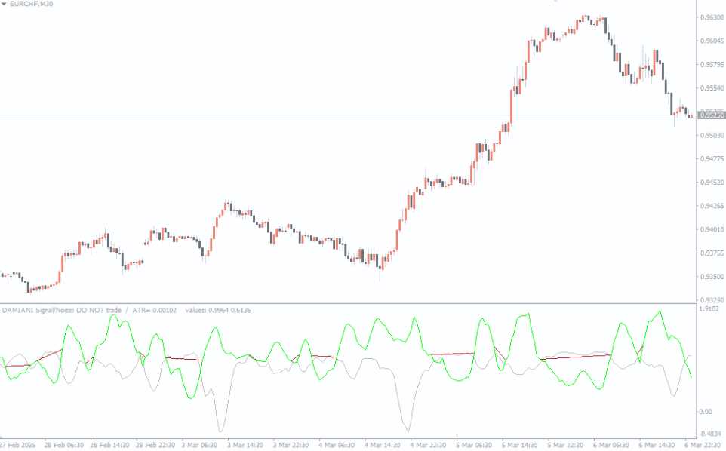Click the 4 Mar 14:30 time label
Viewport: 726px width, 451px height.
tap(383, 444)
